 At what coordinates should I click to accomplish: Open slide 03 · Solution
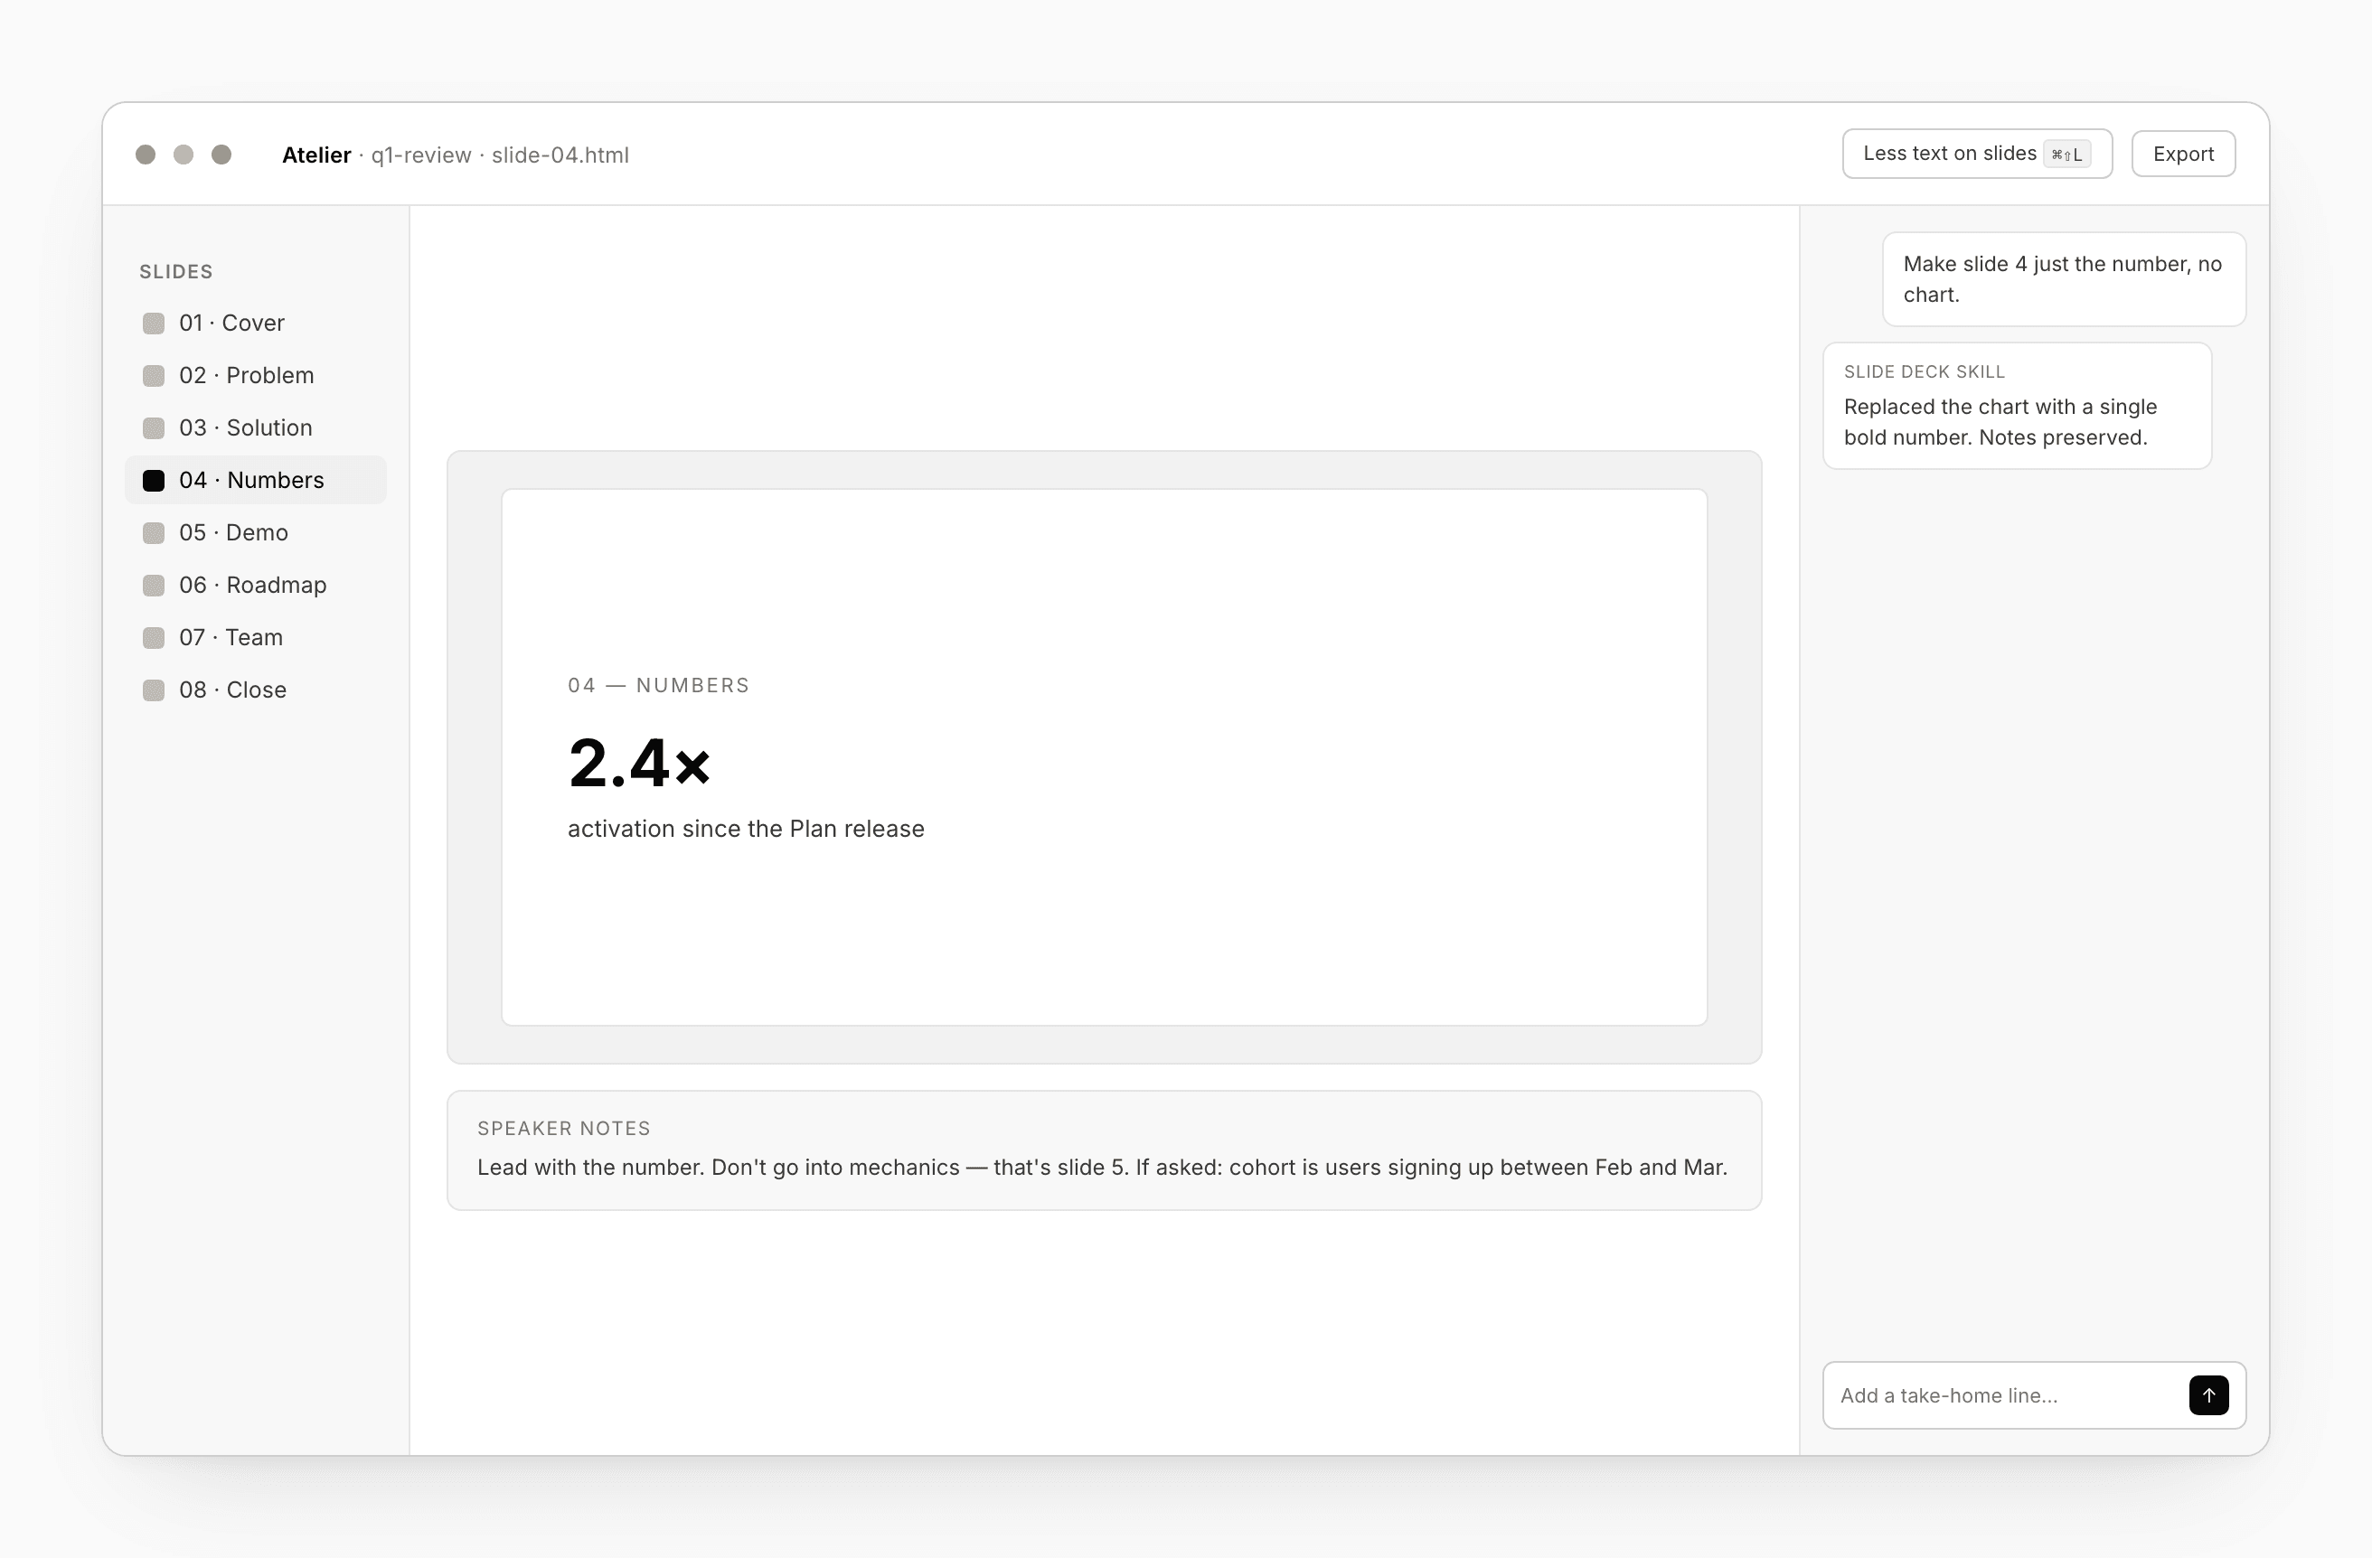[255, 427]
